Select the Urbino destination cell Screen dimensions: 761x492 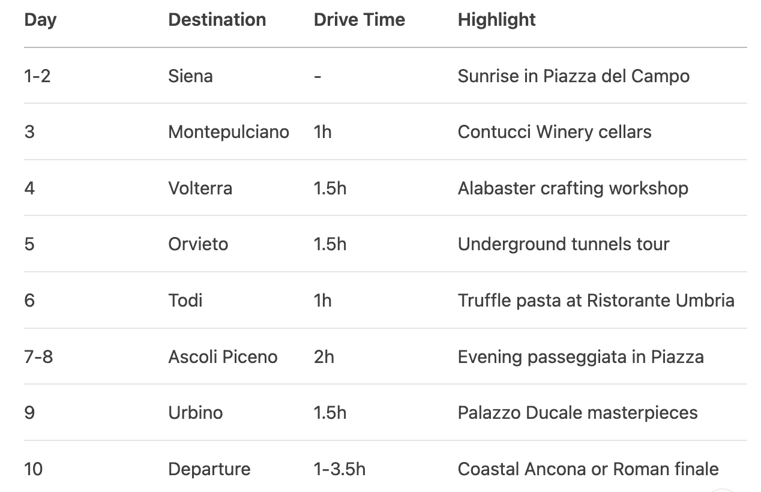click(195, 413)
